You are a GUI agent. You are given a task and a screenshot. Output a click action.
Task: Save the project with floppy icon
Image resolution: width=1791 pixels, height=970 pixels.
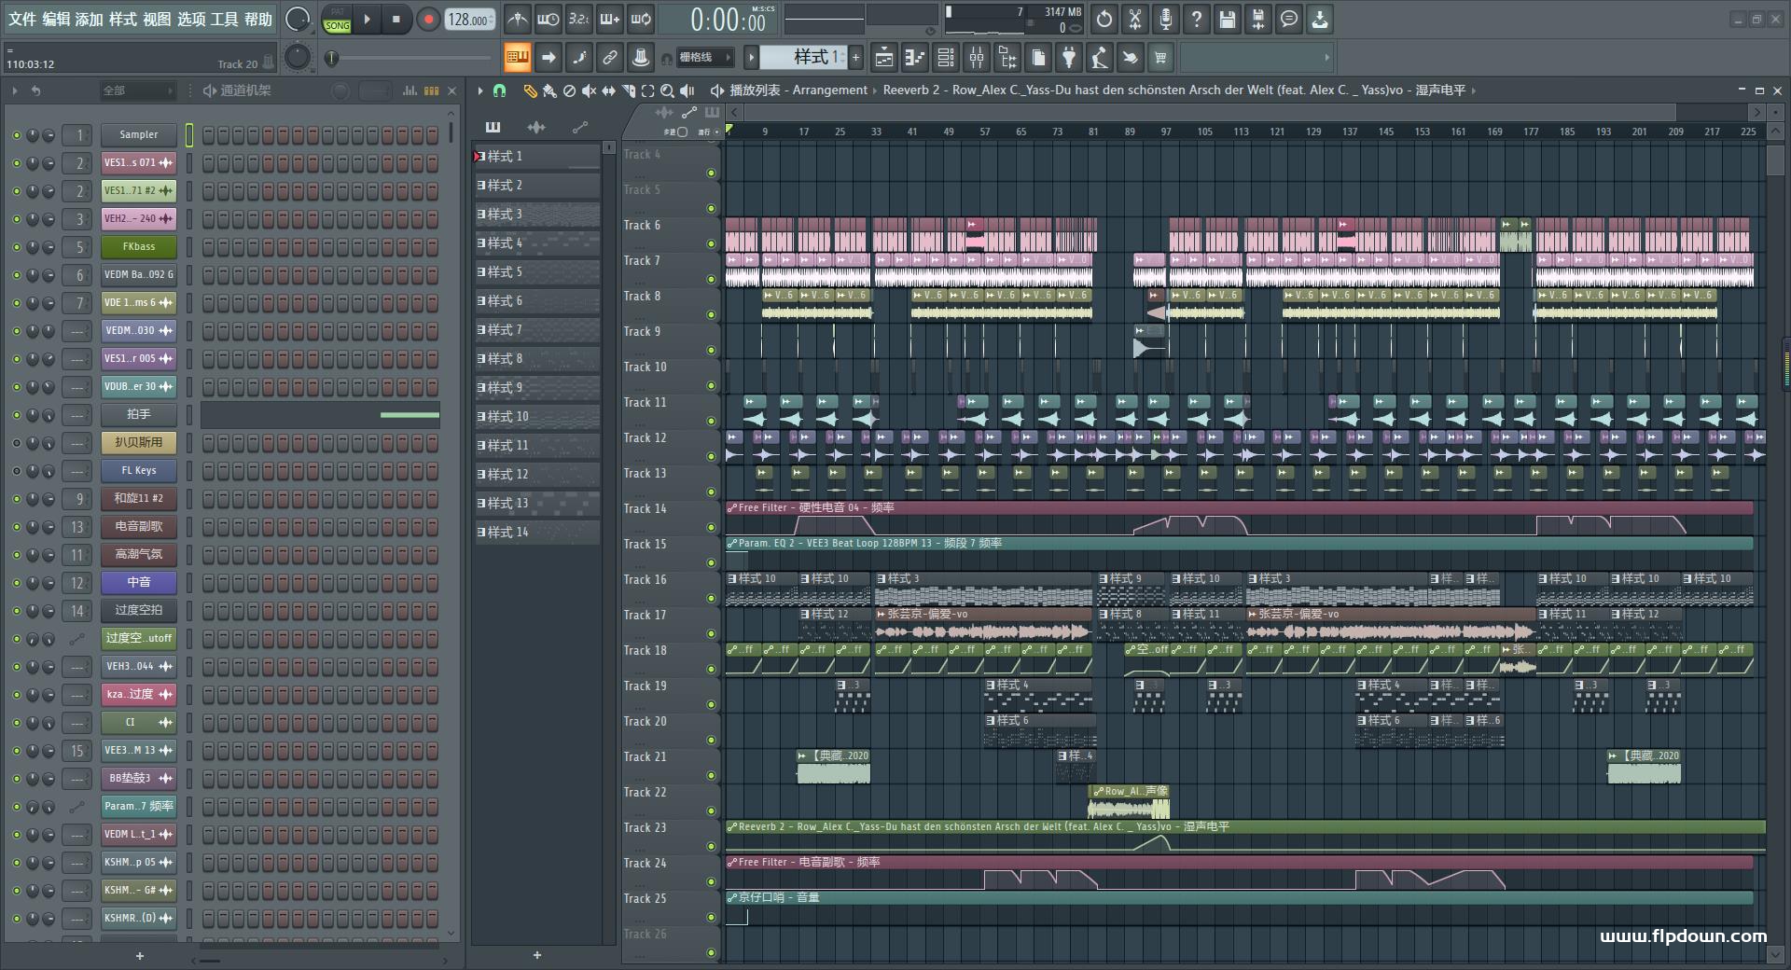(1228, 19)
